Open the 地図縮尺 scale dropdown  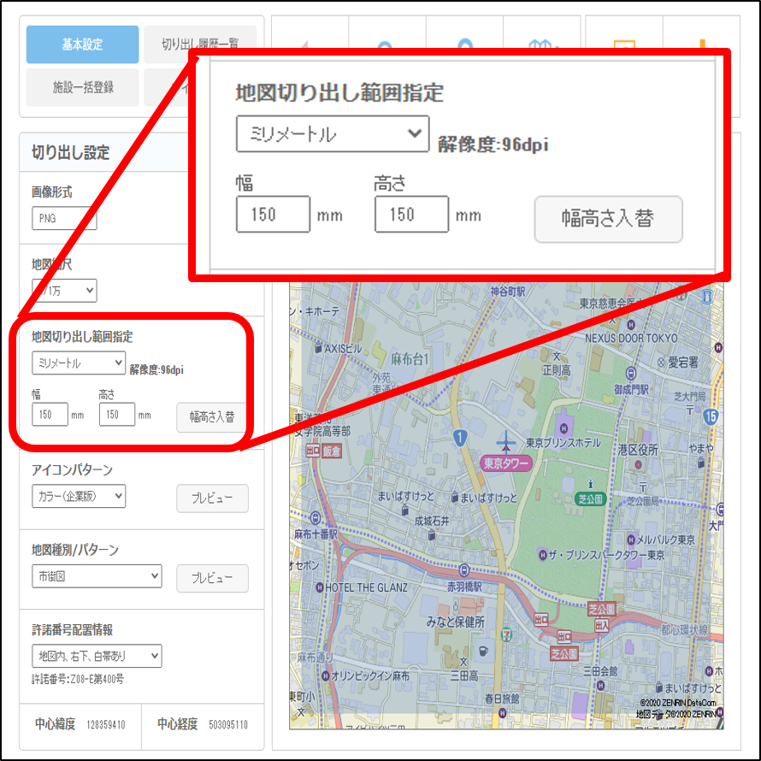[x=64, y=291]
